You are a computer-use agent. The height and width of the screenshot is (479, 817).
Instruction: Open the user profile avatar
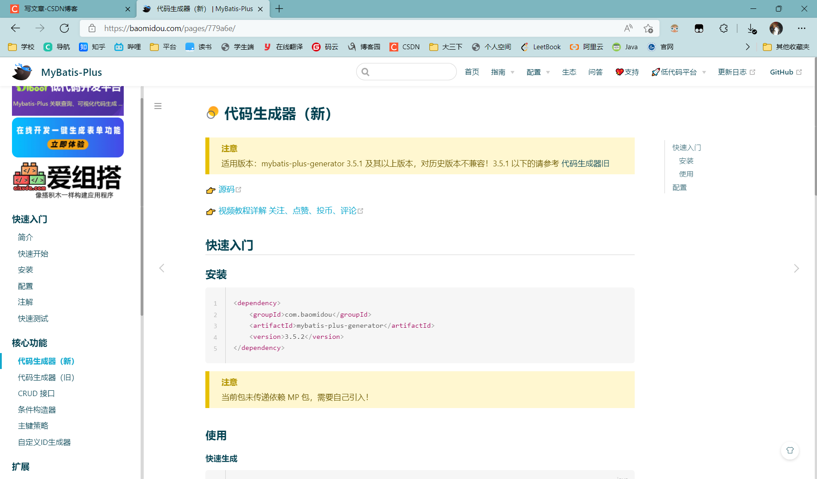776,28
